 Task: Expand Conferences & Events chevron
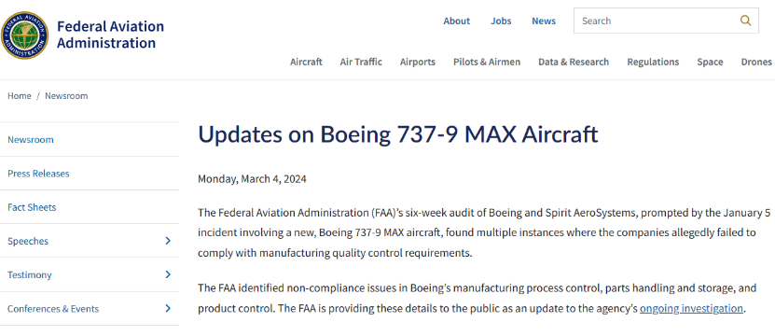[168, 308]
